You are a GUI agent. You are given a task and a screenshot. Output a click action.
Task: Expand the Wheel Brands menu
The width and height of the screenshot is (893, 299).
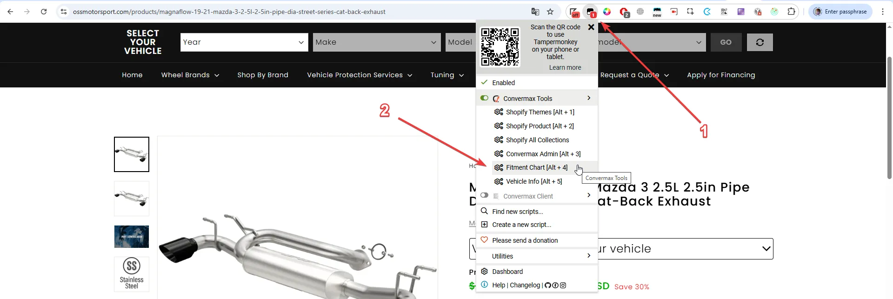(190, 75)
